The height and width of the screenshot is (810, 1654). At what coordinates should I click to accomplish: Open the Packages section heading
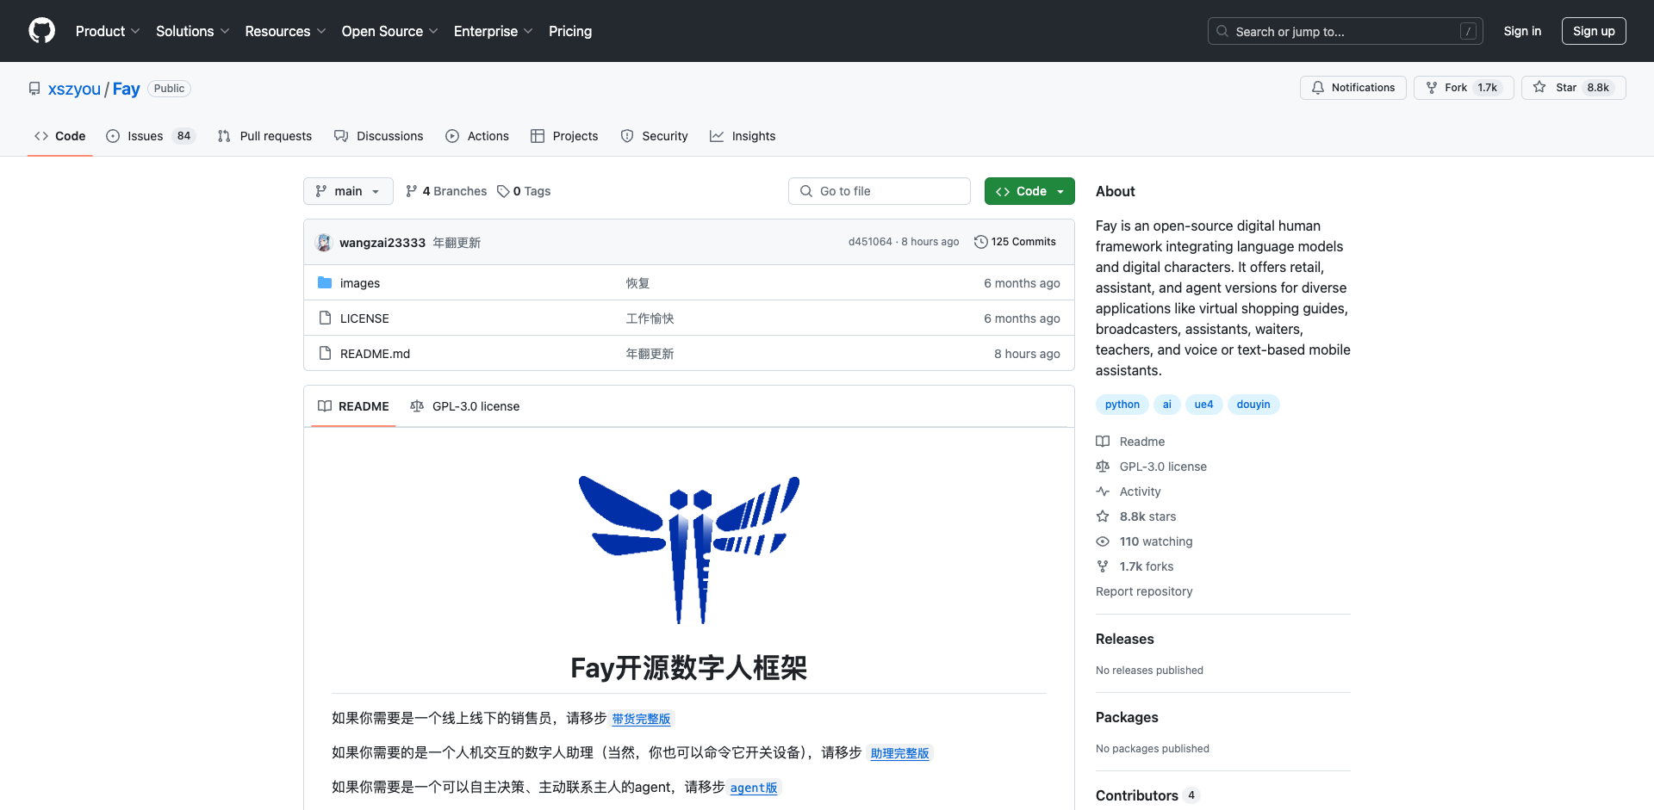[x=1127, y=717]
